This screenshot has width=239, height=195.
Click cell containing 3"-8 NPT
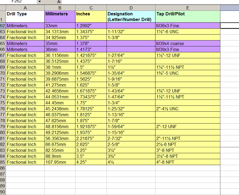point(188,150)
